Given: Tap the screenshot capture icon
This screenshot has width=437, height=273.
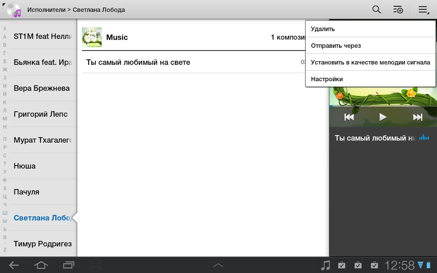Looking at the screenshot, I should 95,265.
